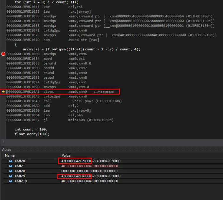Click the red breakpoint marker at 000000013F0D1080
Screen dimensions: 223x200
click(x=3, y=54)
